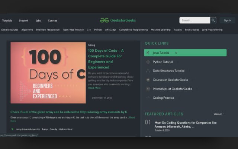Click the FEATURED ARTICLES heading
The image size is (238, 149).
[164, 114]
